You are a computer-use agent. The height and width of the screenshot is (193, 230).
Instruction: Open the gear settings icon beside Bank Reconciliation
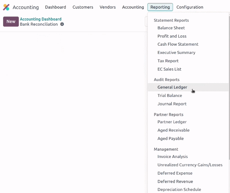point(62,24)
